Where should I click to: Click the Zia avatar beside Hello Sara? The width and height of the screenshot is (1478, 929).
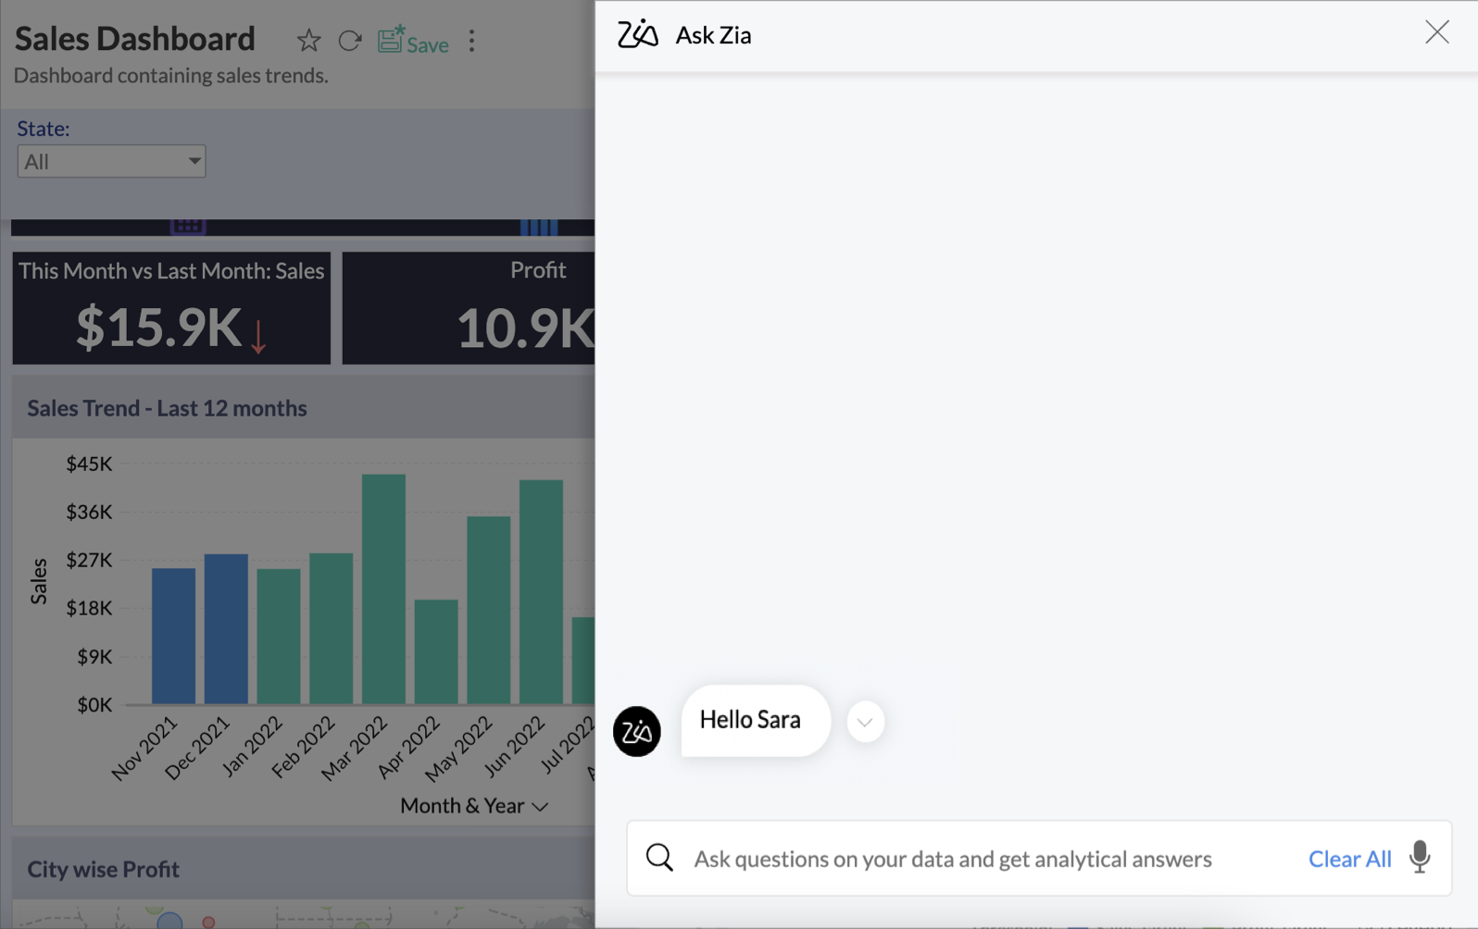pos(637,731)
